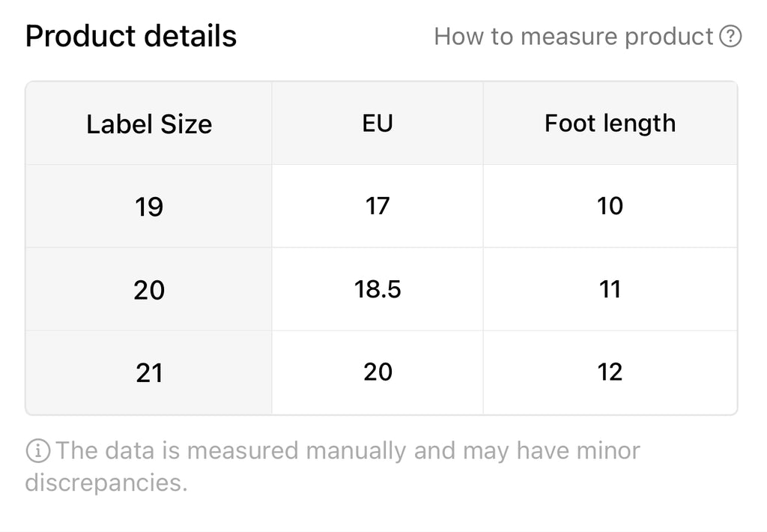Click the info icon beside the disclaimer
The height and width of the screenshot is (532, 767).
(38, 451)
